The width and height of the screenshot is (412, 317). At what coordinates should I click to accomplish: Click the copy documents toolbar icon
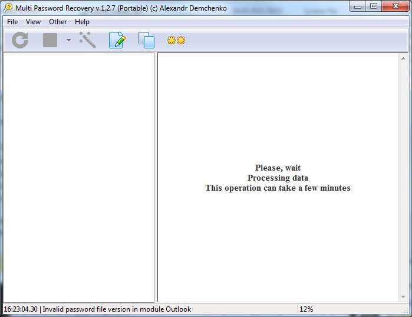pos(146,40)
